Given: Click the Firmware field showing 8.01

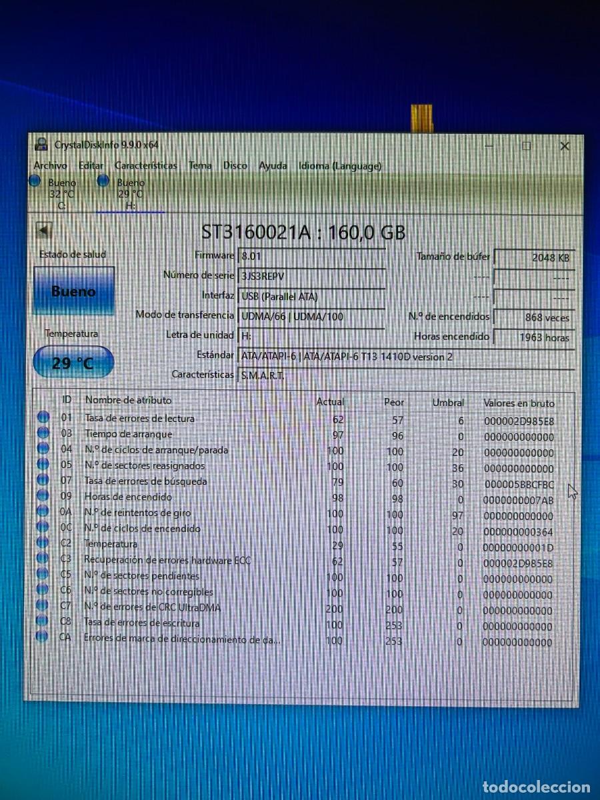Looking at the screenshot, I should pyautogui.click(x=312, y=255).
